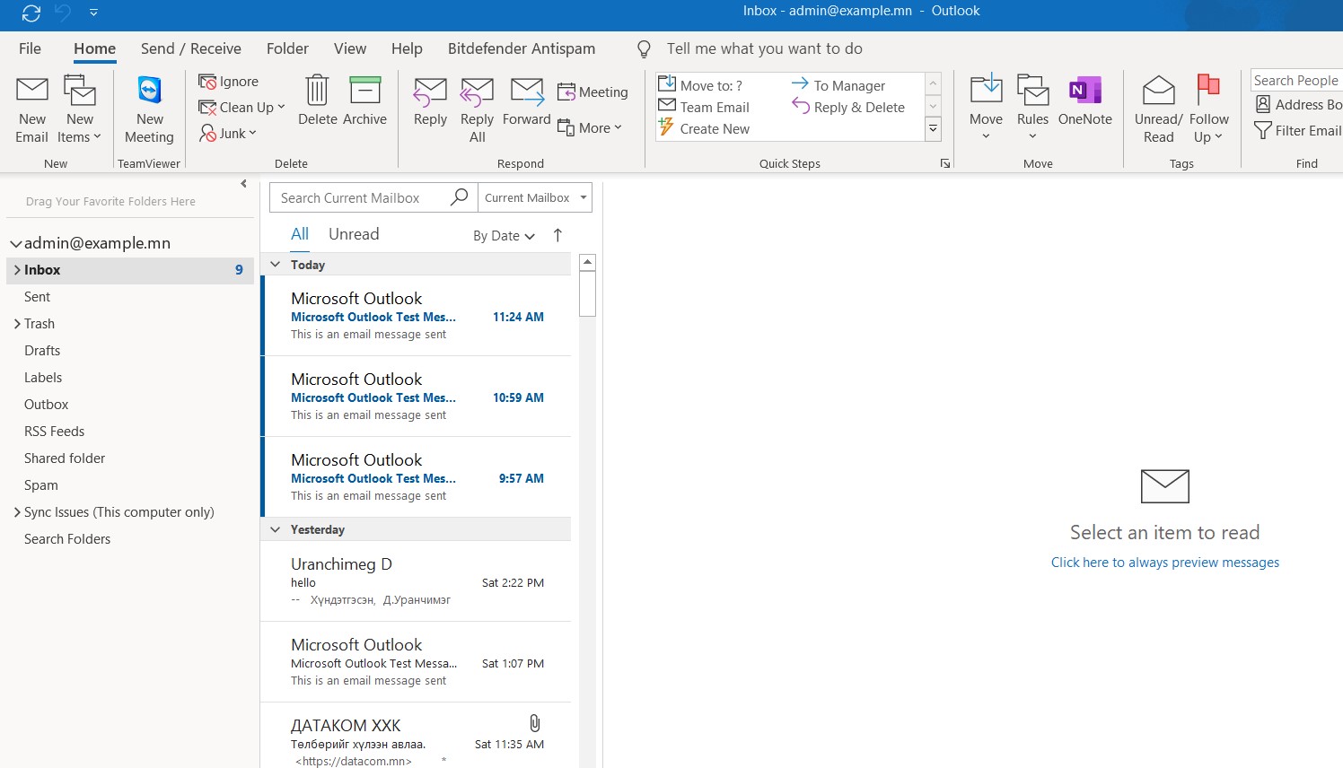Filter the list to Unread messages
This screenshot has height=768, width=1343.
click(x=354, y=234)
